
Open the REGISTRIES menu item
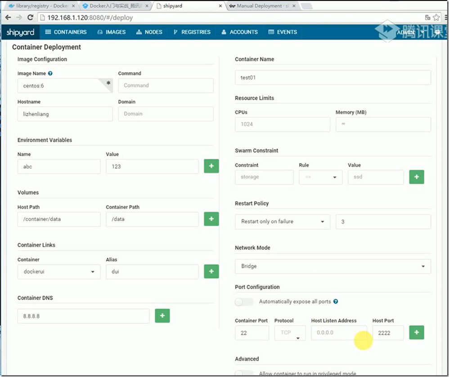coord(192,32)
